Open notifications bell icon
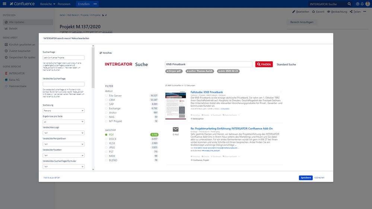This screenshot has width=372, height=209. 362,4
